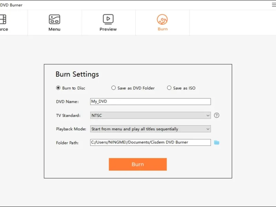Expand the Playback Mode dropdown
This screenshot has height=207, width=276.
pos(150,129)
